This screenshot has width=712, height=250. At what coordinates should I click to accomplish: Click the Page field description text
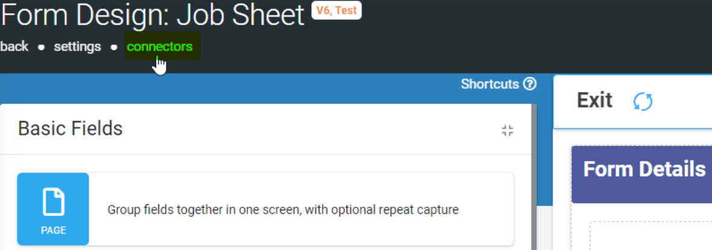(283, 210)
